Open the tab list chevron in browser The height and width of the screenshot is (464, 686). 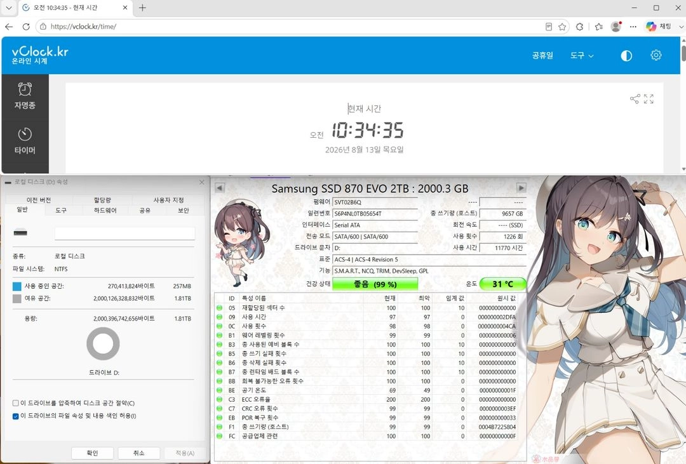tap(9, 8)
